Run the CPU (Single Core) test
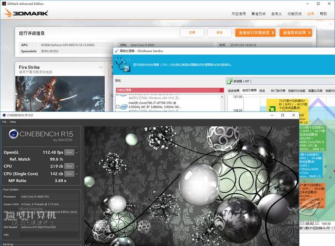The image size is (335, 246). click(x=69, y=174)
